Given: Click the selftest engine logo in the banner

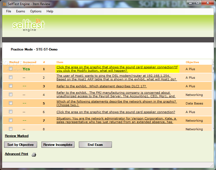Looking at the screenshot, I should coord(29,25).
